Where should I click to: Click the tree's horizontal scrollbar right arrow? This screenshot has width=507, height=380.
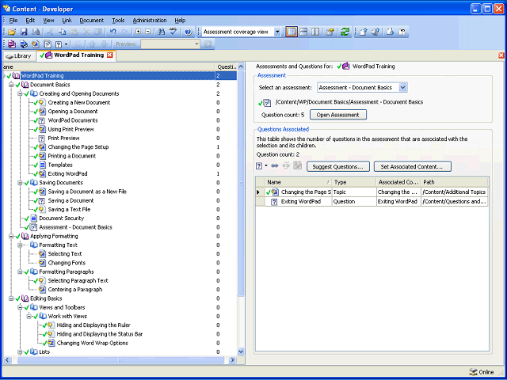pos(232,359)
